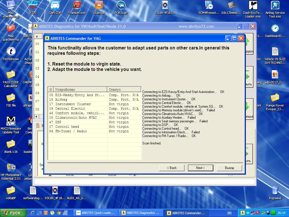Select the Central Electic row
Viewport: 289px width, 217px height.
point(95,108)
